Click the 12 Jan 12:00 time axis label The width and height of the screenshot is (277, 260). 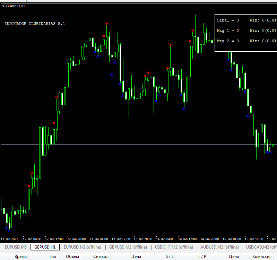coord(54,239)
